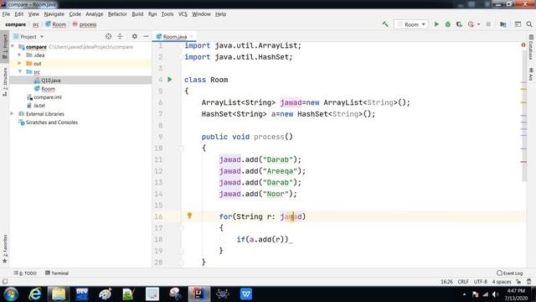
Task: Toggle tool window bars at bottom-left corner
Action: click(x=5, y=282)
